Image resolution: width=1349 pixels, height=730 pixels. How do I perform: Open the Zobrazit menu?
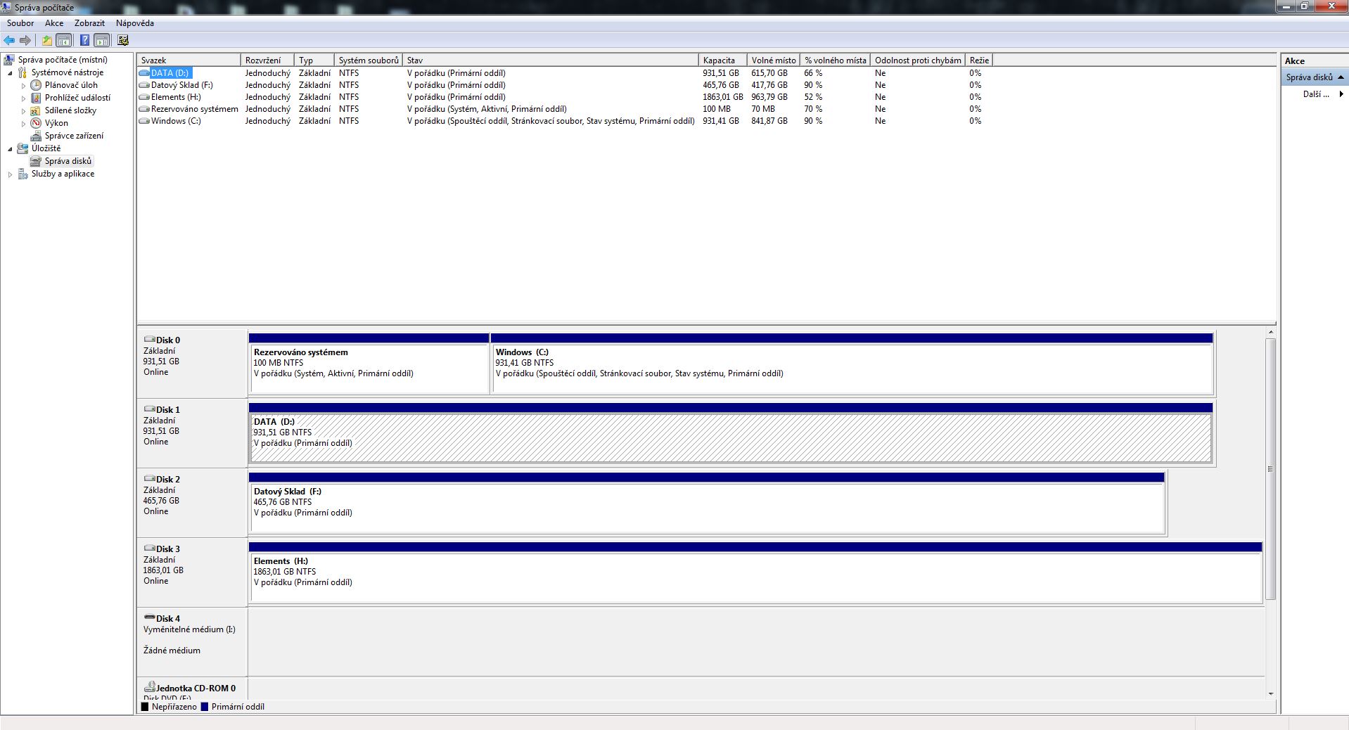[x=89, y=23]
